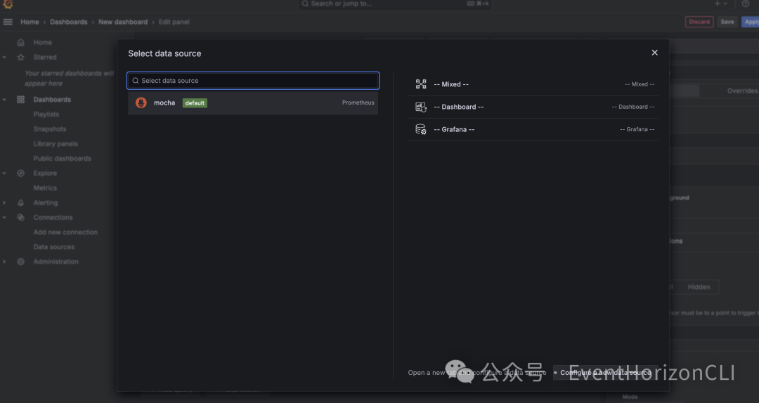Close the Select data source dialog
The width and height of the screenshot is (759, 403).
654,53
